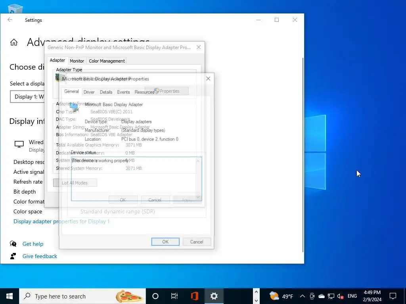
Task: Select the '(Standard display types)' manufacturer value
Action: (x=143, y=130)
